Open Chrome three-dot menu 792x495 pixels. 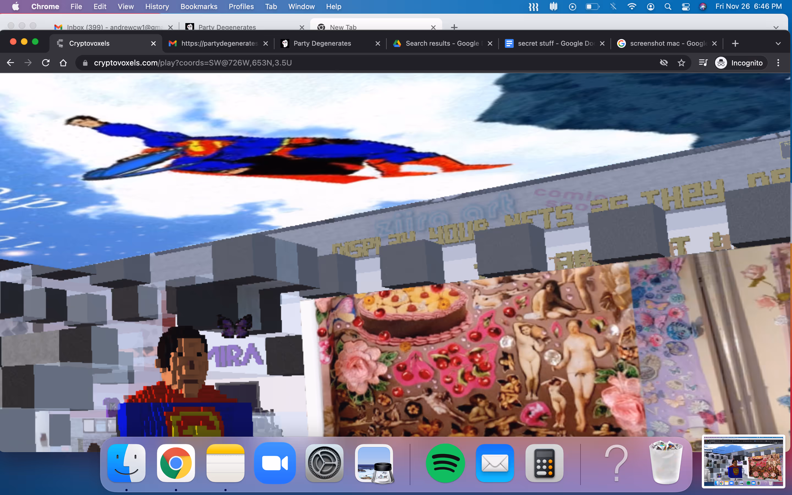(778, 63)
